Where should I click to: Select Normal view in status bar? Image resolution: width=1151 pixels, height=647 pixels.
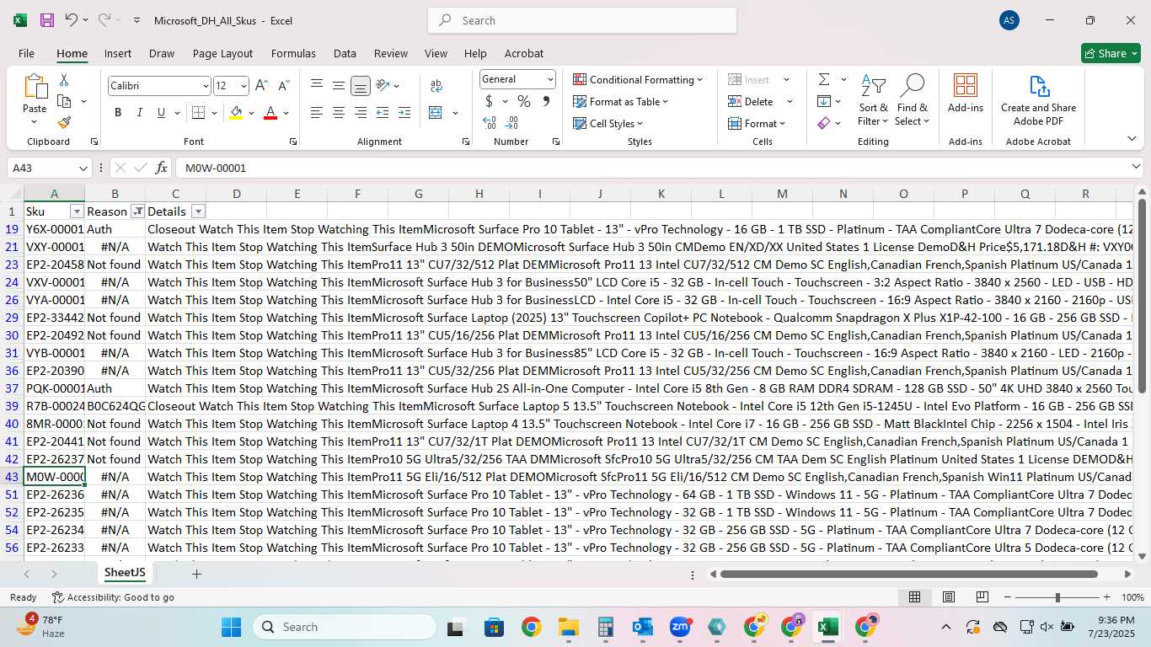(x=915, y=597)
